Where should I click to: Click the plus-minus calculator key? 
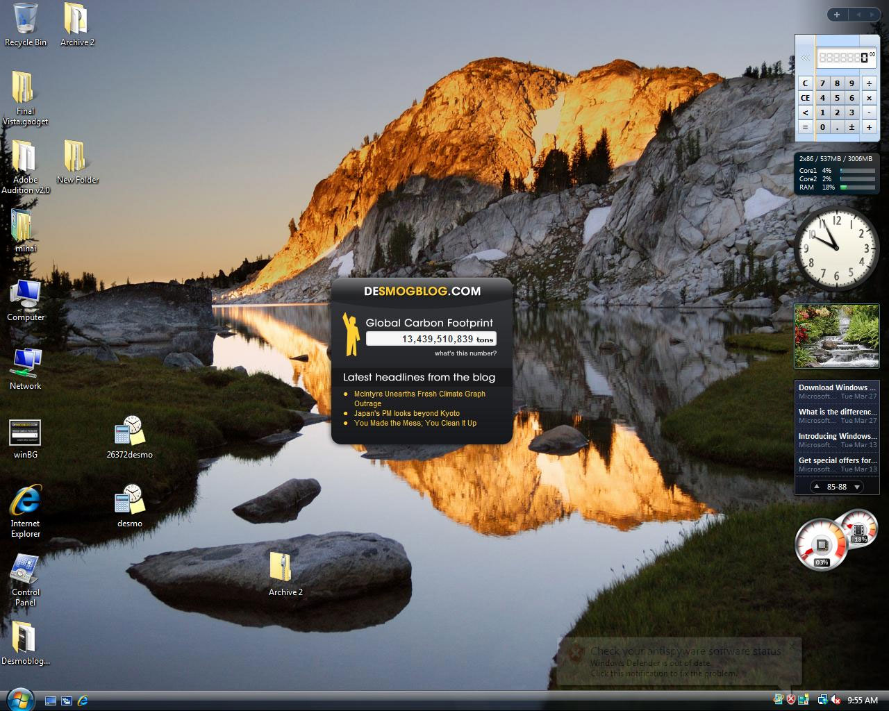[851, 127]
